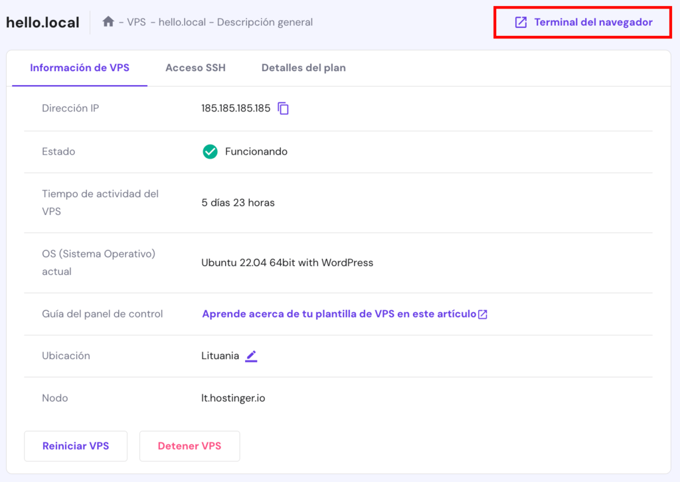This screenshot has height=482, width=680.
Task: Edit the Lituania location with the pencil icon
Action: tap(251, 356)
